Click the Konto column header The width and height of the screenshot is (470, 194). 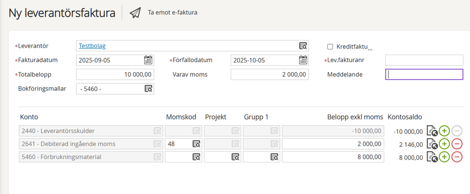29,117
